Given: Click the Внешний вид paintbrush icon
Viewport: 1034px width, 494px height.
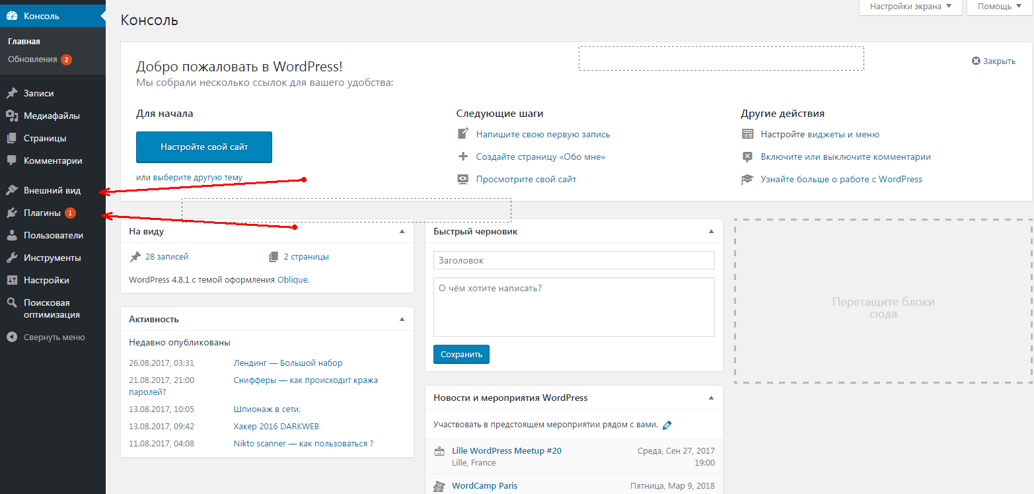Looking at the screenshot, I should coord(12,191).
